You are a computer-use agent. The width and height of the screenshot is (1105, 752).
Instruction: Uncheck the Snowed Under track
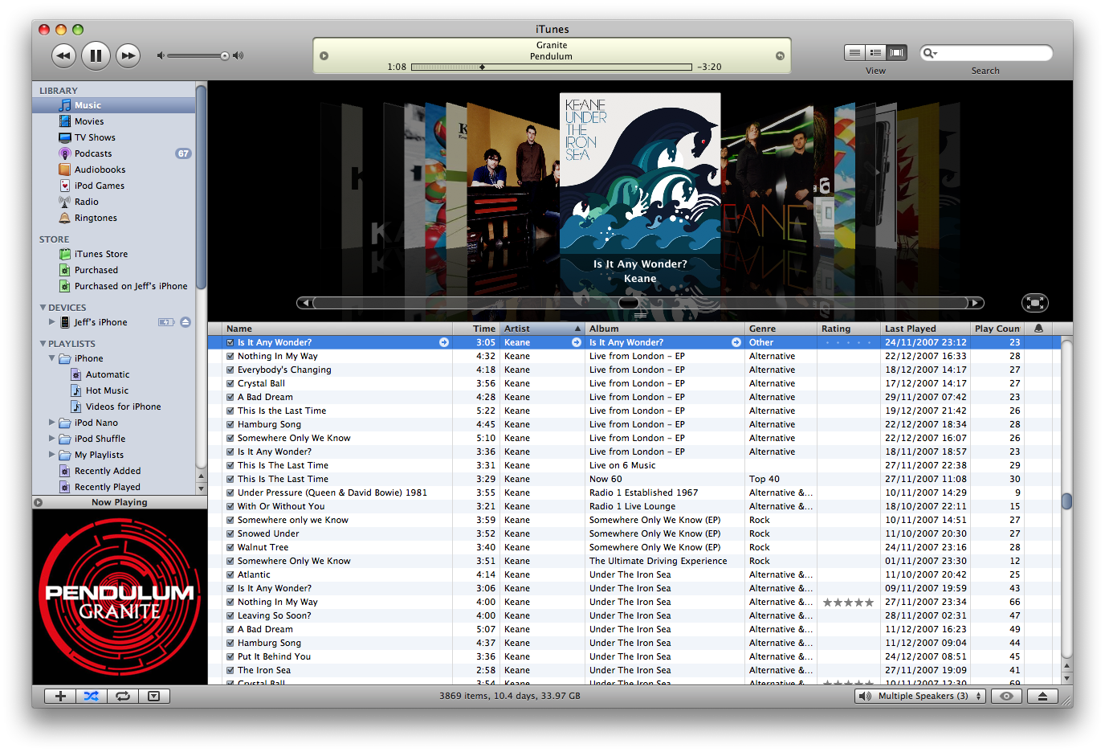click(230, 533)
